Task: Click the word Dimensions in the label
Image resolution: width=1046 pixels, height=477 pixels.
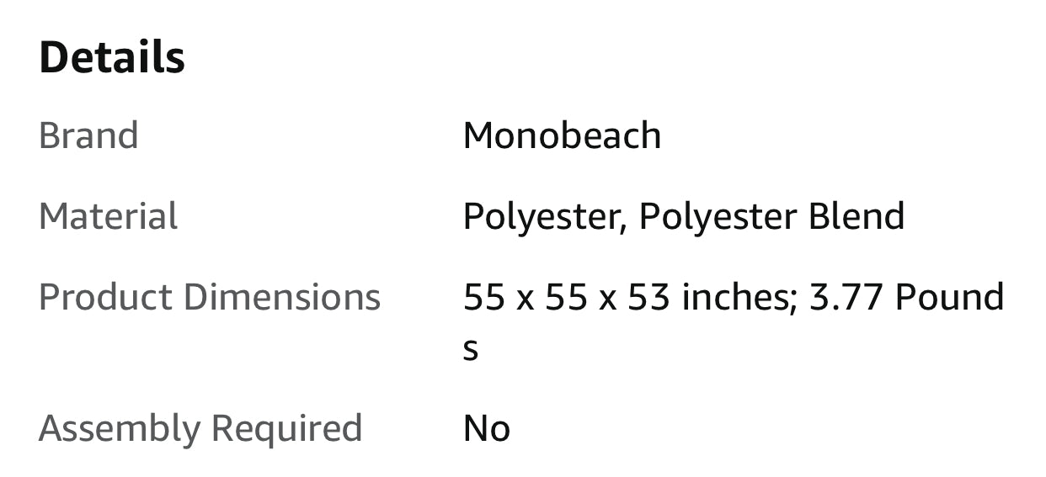Action: [281, 297]
